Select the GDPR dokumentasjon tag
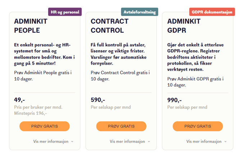Image resolution: width=241 pixels, height=154 pixels. pyautogui.click(x=212, y=12)
